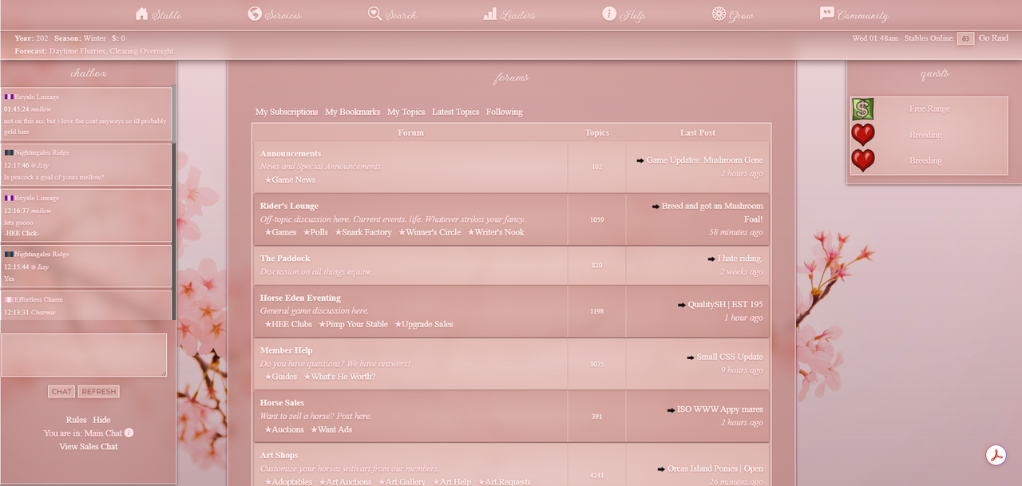Open Royale Lineage stable from first chat
Screen dimensions: 1022x486
[x=37, y=97]
